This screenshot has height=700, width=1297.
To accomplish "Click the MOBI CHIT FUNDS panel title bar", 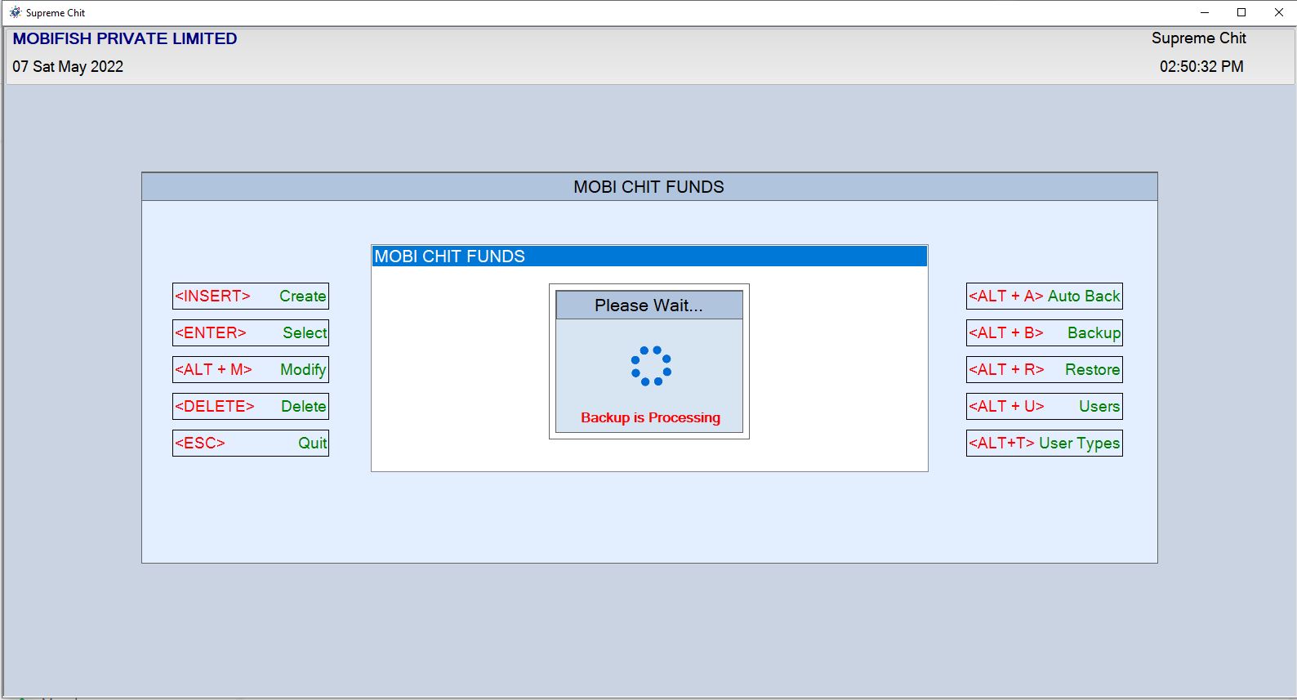I will click(649, 187).
